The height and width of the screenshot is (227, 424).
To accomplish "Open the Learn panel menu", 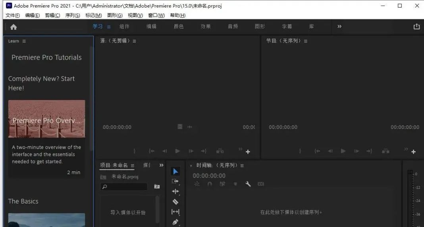I will pos(24,41).
